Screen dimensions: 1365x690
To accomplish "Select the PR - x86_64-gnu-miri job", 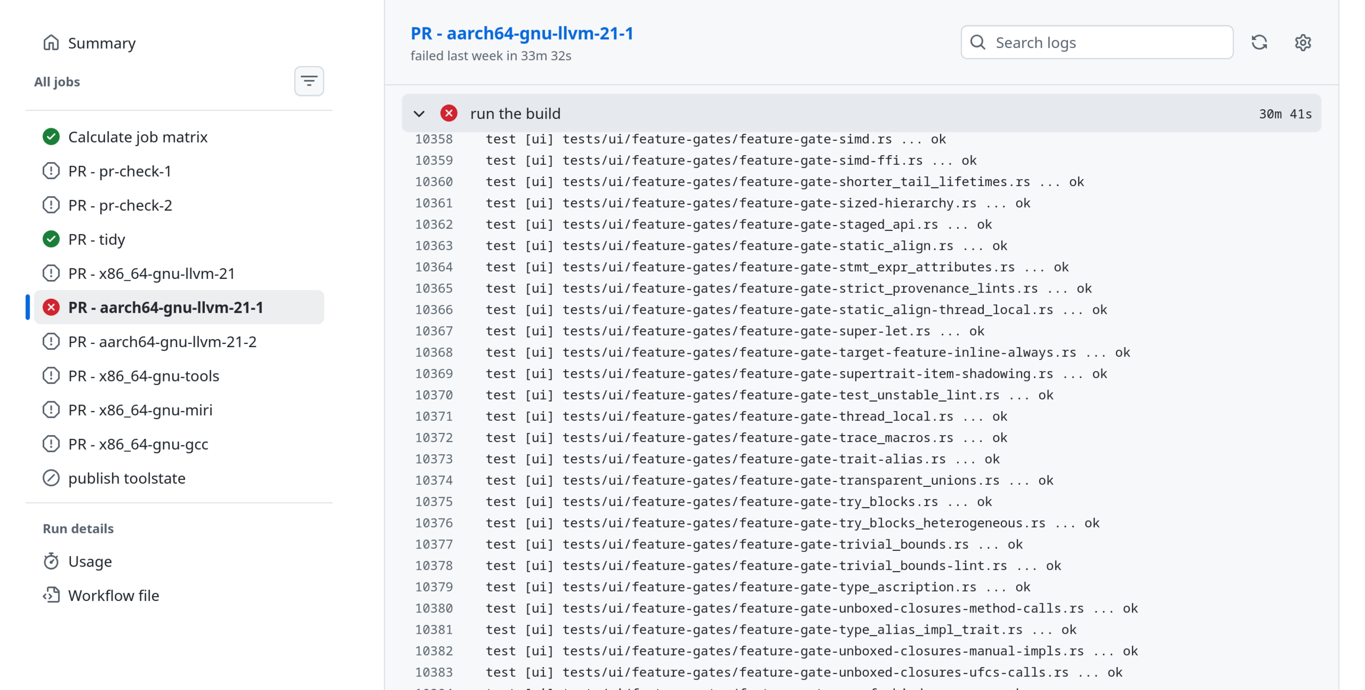I will (140, 410).
